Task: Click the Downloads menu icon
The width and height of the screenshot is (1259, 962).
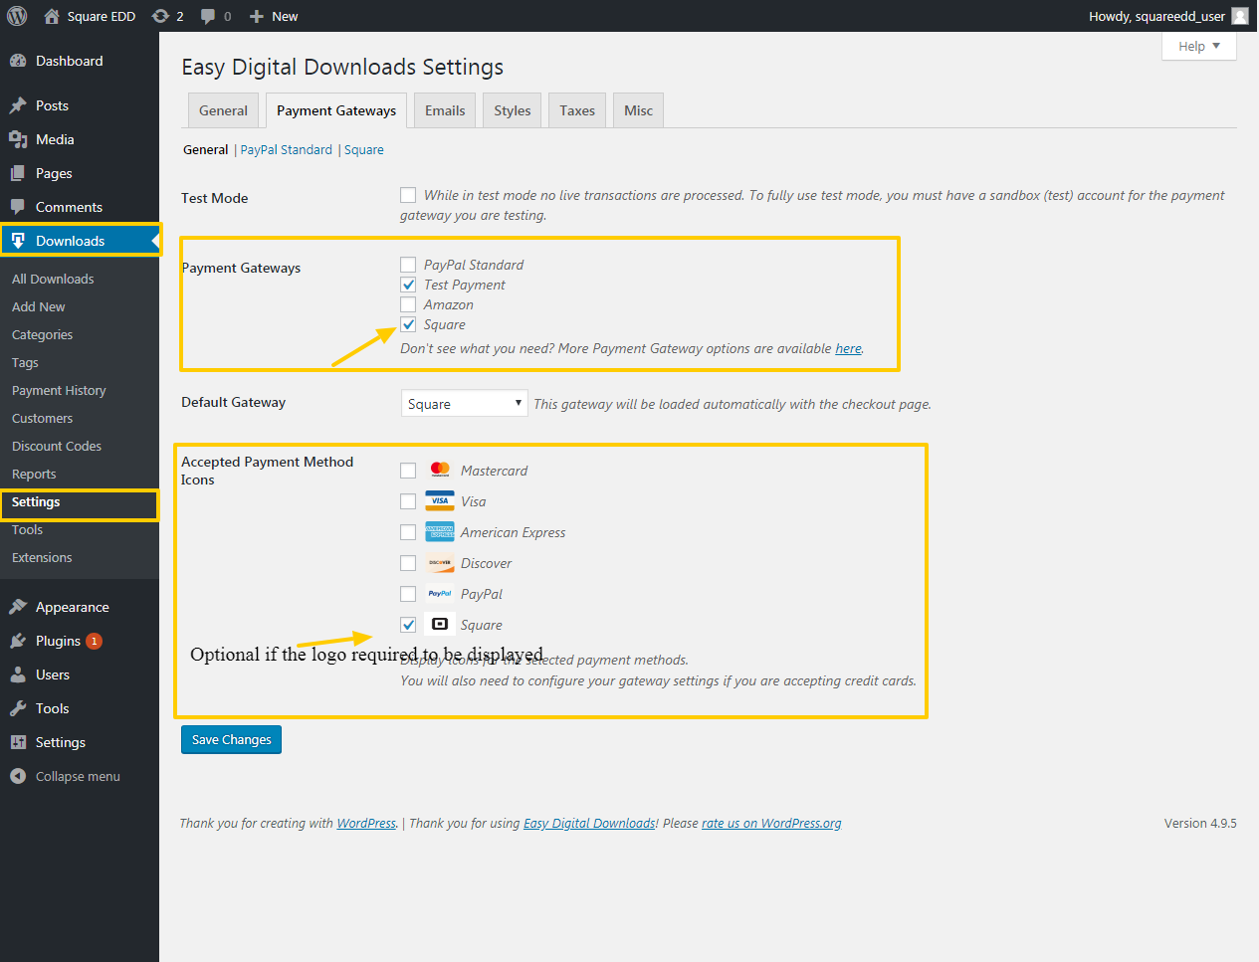Action: (18, 241)
